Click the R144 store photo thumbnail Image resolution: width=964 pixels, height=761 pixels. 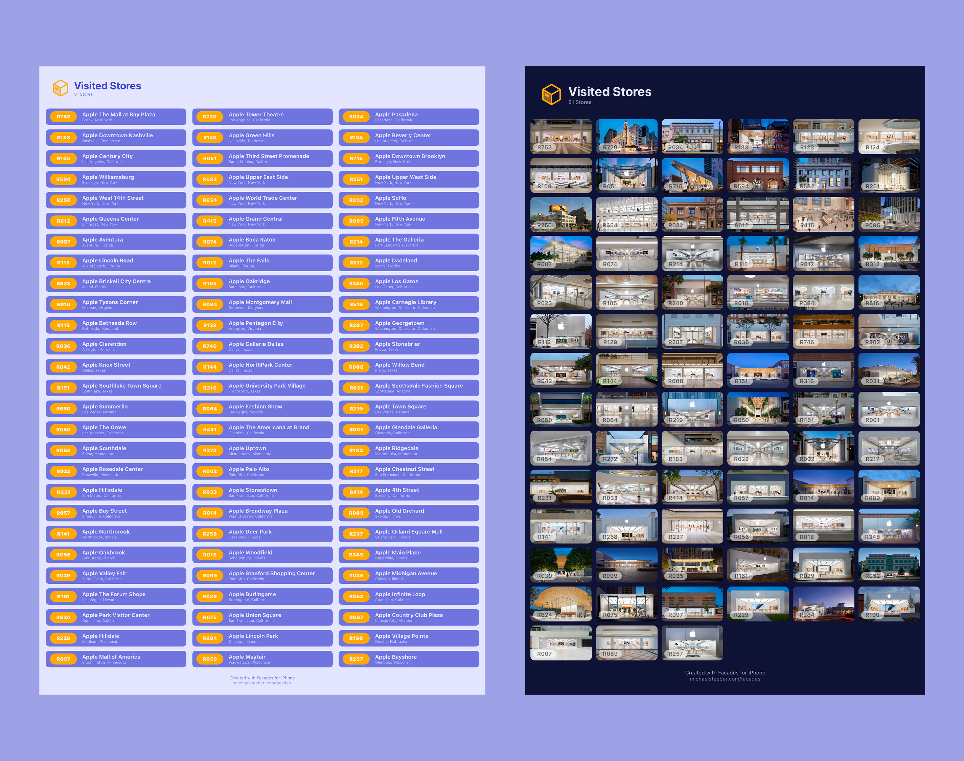626,370
